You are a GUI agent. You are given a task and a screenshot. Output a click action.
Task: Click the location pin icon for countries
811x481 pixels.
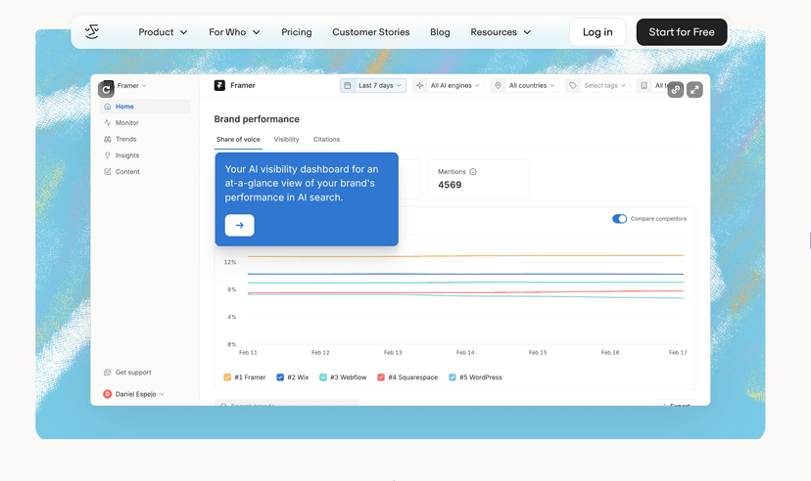click(499, 86)
